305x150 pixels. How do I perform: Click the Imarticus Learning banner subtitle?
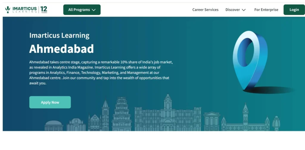(59, 35)
